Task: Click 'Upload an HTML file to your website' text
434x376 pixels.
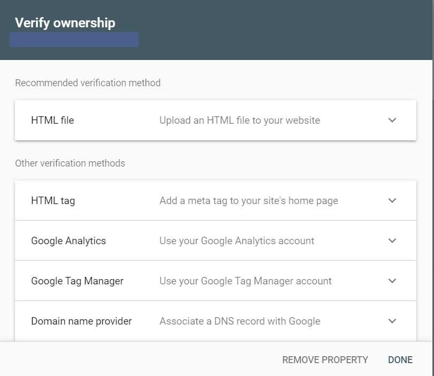Action: [239, 120]
